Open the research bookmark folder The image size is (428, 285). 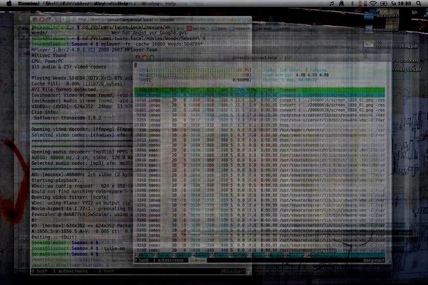241,28
